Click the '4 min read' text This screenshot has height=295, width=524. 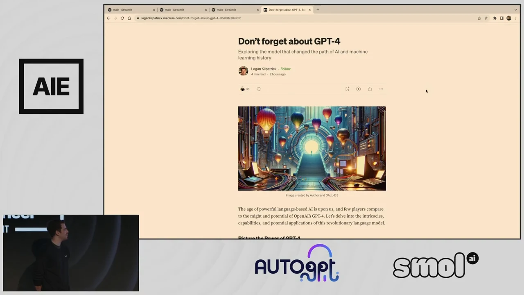[258, 74]
